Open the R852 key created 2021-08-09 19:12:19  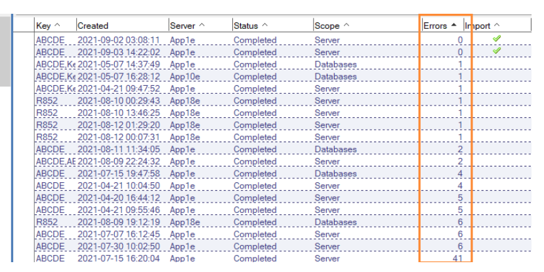(46, 222)
